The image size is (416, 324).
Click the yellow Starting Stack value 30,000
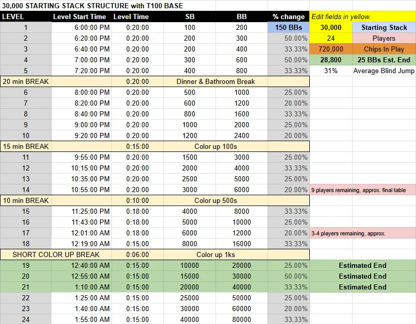click(x=330, y=27)
